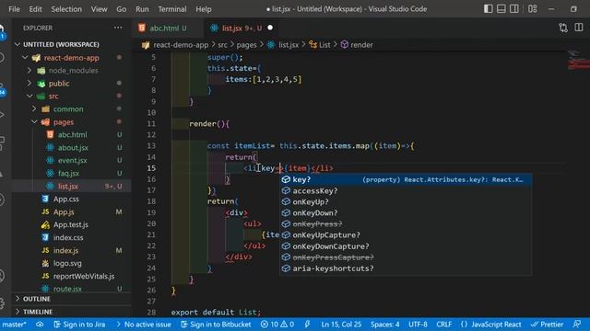This screenshot has height=331, width=590.
Task: Open index.css file
Action: [x=68, y=237]
